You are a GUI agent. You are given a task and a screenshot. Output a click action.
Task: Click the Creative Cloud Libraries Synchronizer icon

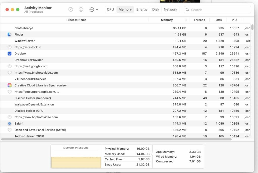coord(9,85)
